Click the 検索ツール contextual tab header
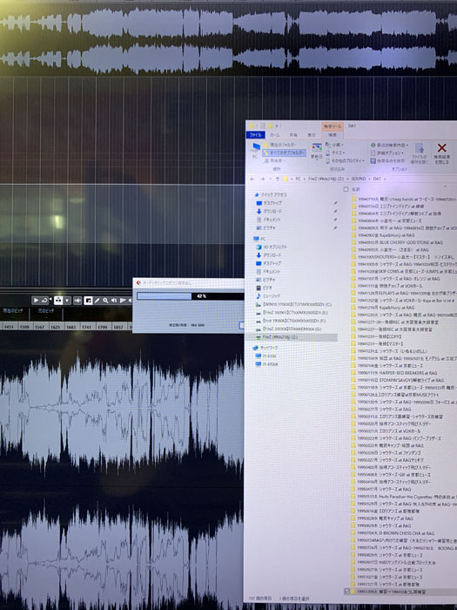 click(x=333, y=126)
